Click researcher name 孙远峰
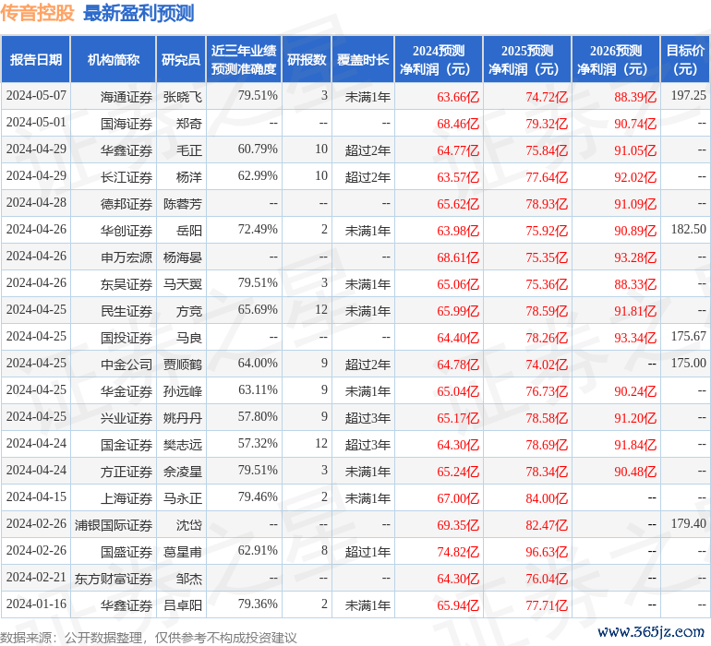Screen dimensions: 711x646 click(x=183, y=390)
